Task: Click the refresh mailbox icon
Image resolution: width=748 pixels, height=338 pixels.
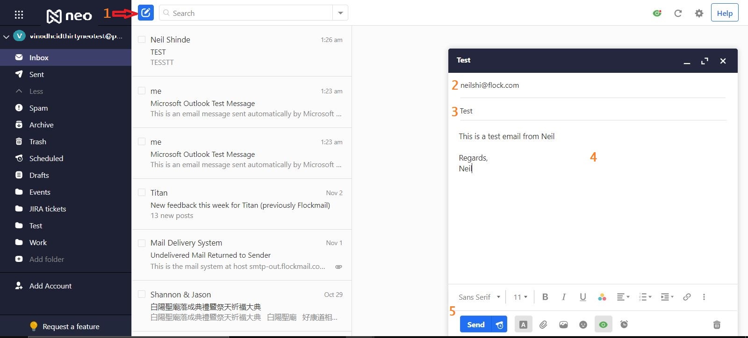Action: [x=678, y=13]
